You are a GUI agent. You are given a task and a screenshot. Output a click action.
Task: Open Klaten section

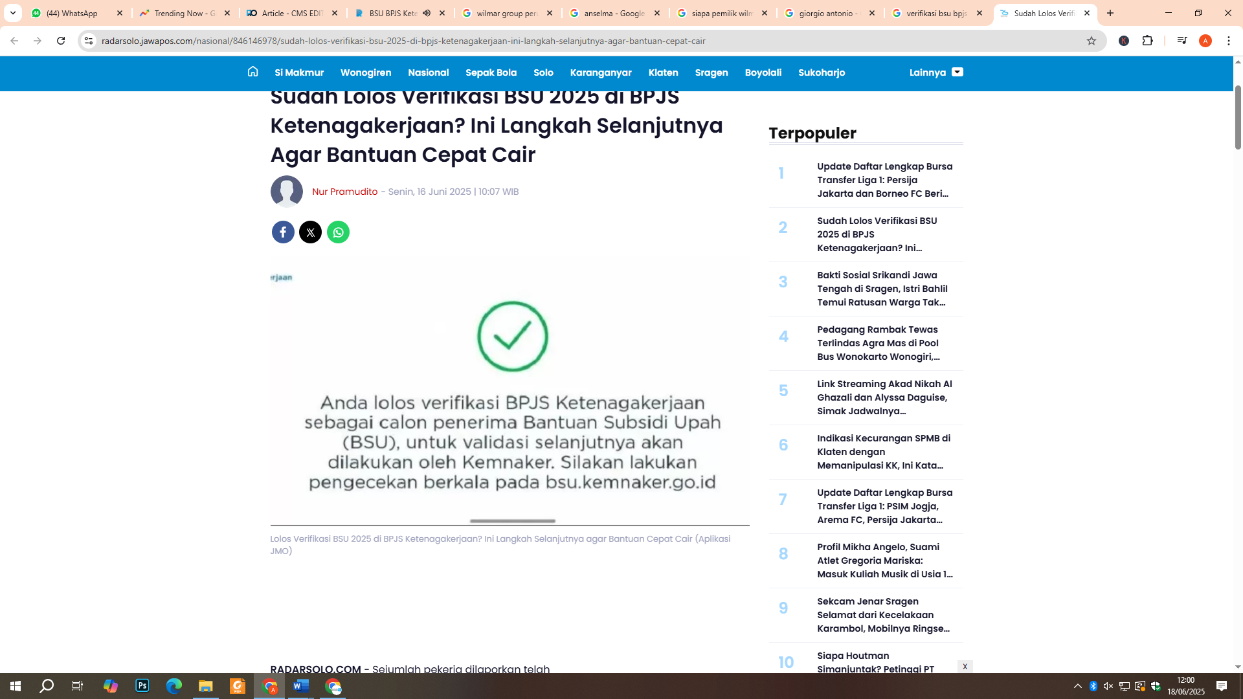coord(664,72)
